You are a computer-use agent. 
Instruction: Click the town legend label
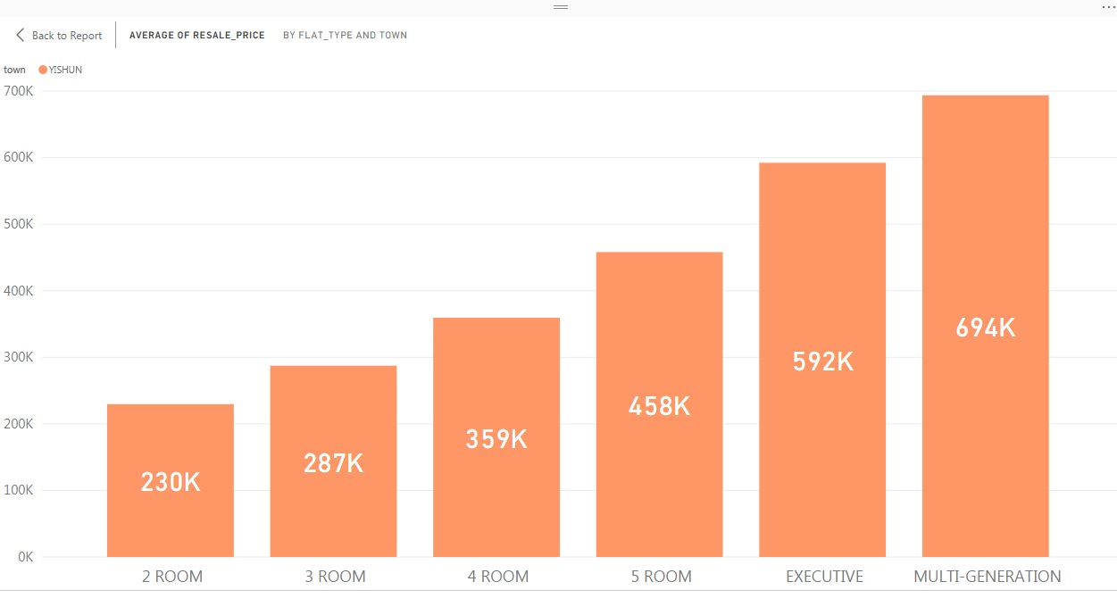point(14,69)
